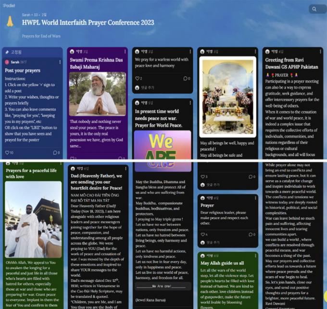
Task: Open the We Are One image
Action: point(163,151)
